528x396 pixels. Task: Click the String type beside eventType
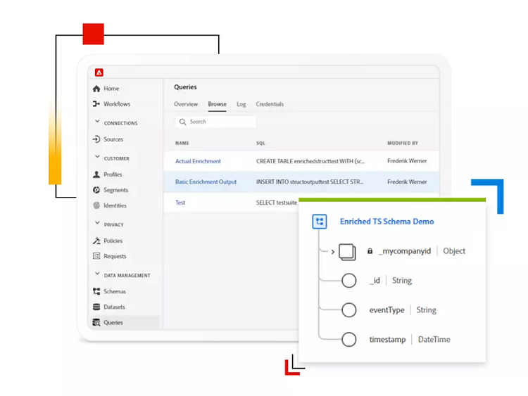[427, 310]
